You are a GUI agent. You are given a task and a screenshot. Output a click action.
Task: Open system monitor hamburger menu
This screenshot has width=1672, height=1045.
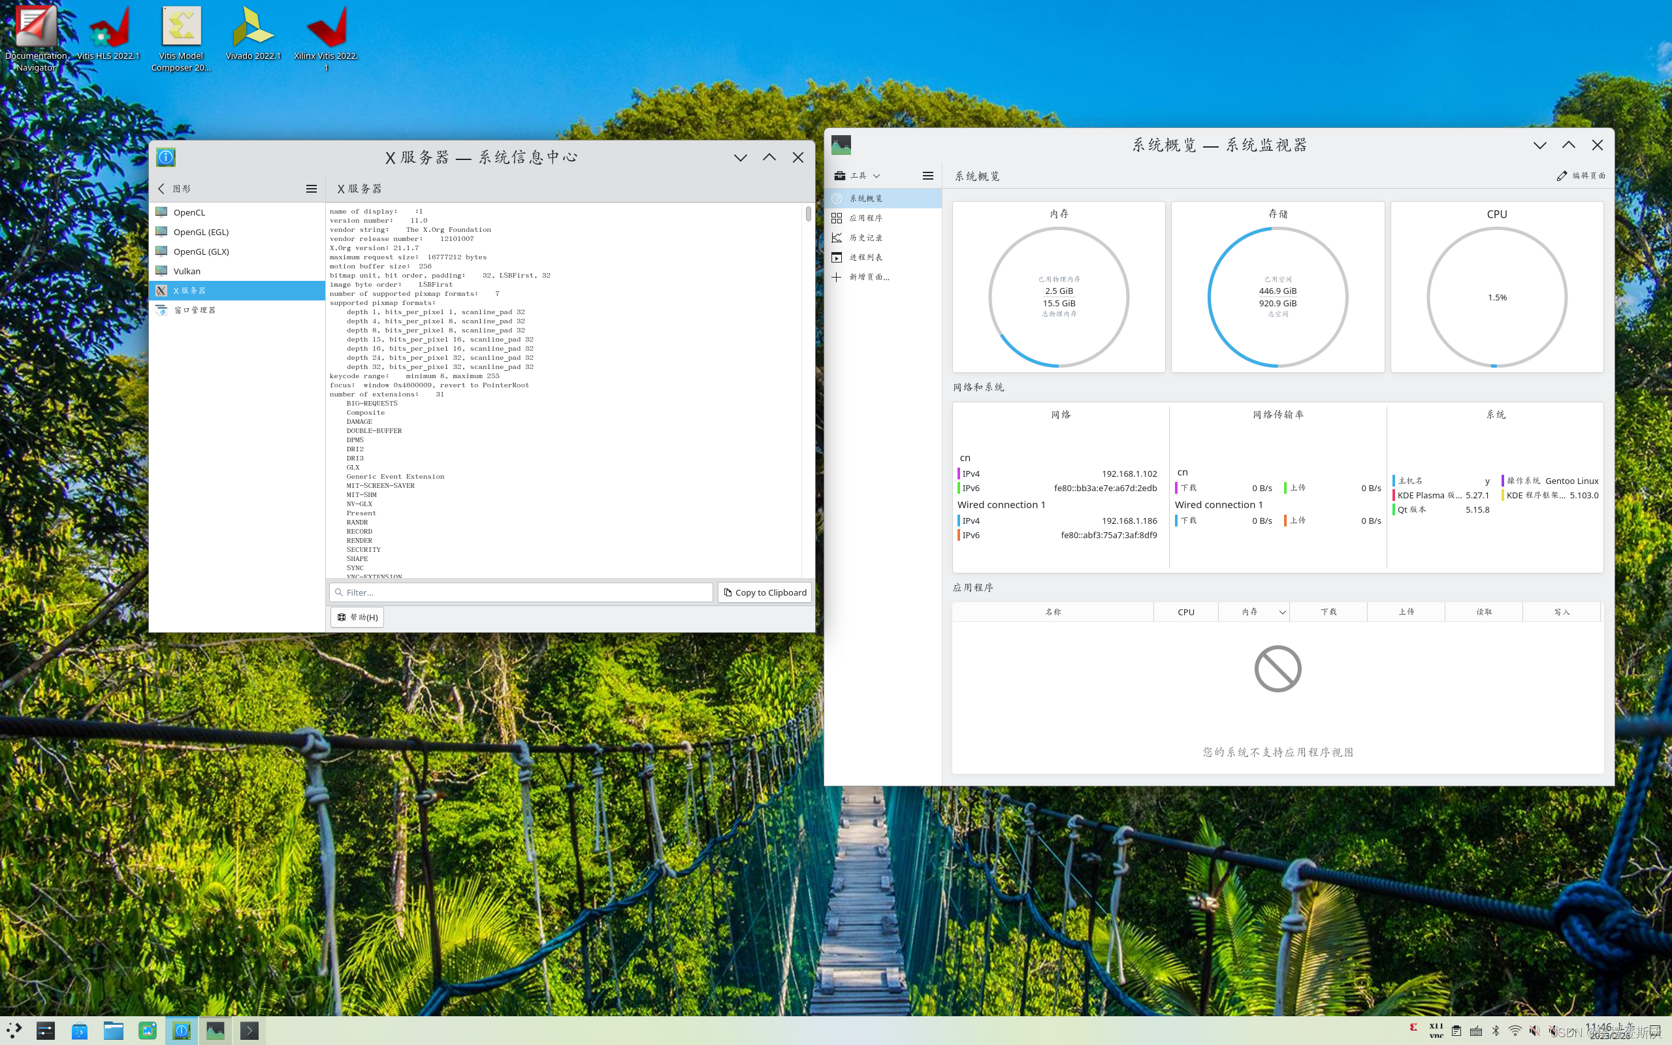(x=928, y=176)
